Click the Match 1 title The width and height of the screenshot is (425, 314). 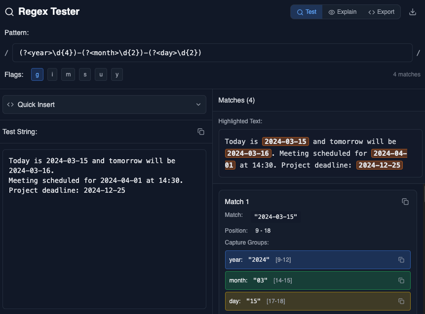pyautogui.click(x=236, y=202)
